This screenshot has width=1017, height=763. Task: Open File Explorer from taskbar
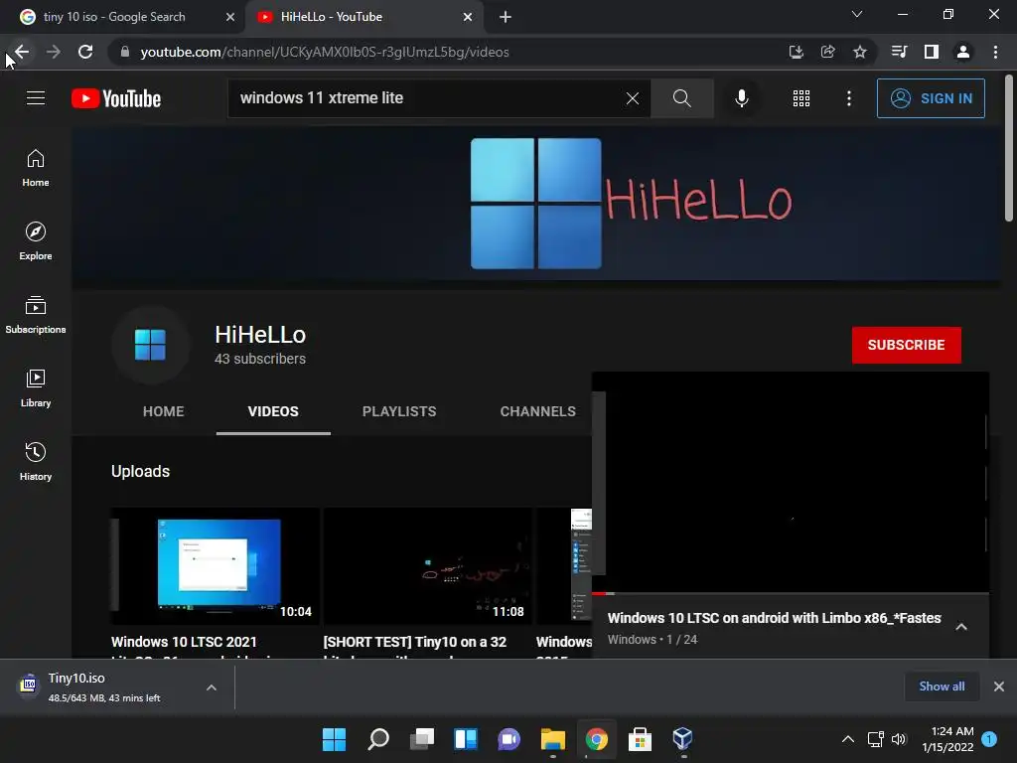552,739
